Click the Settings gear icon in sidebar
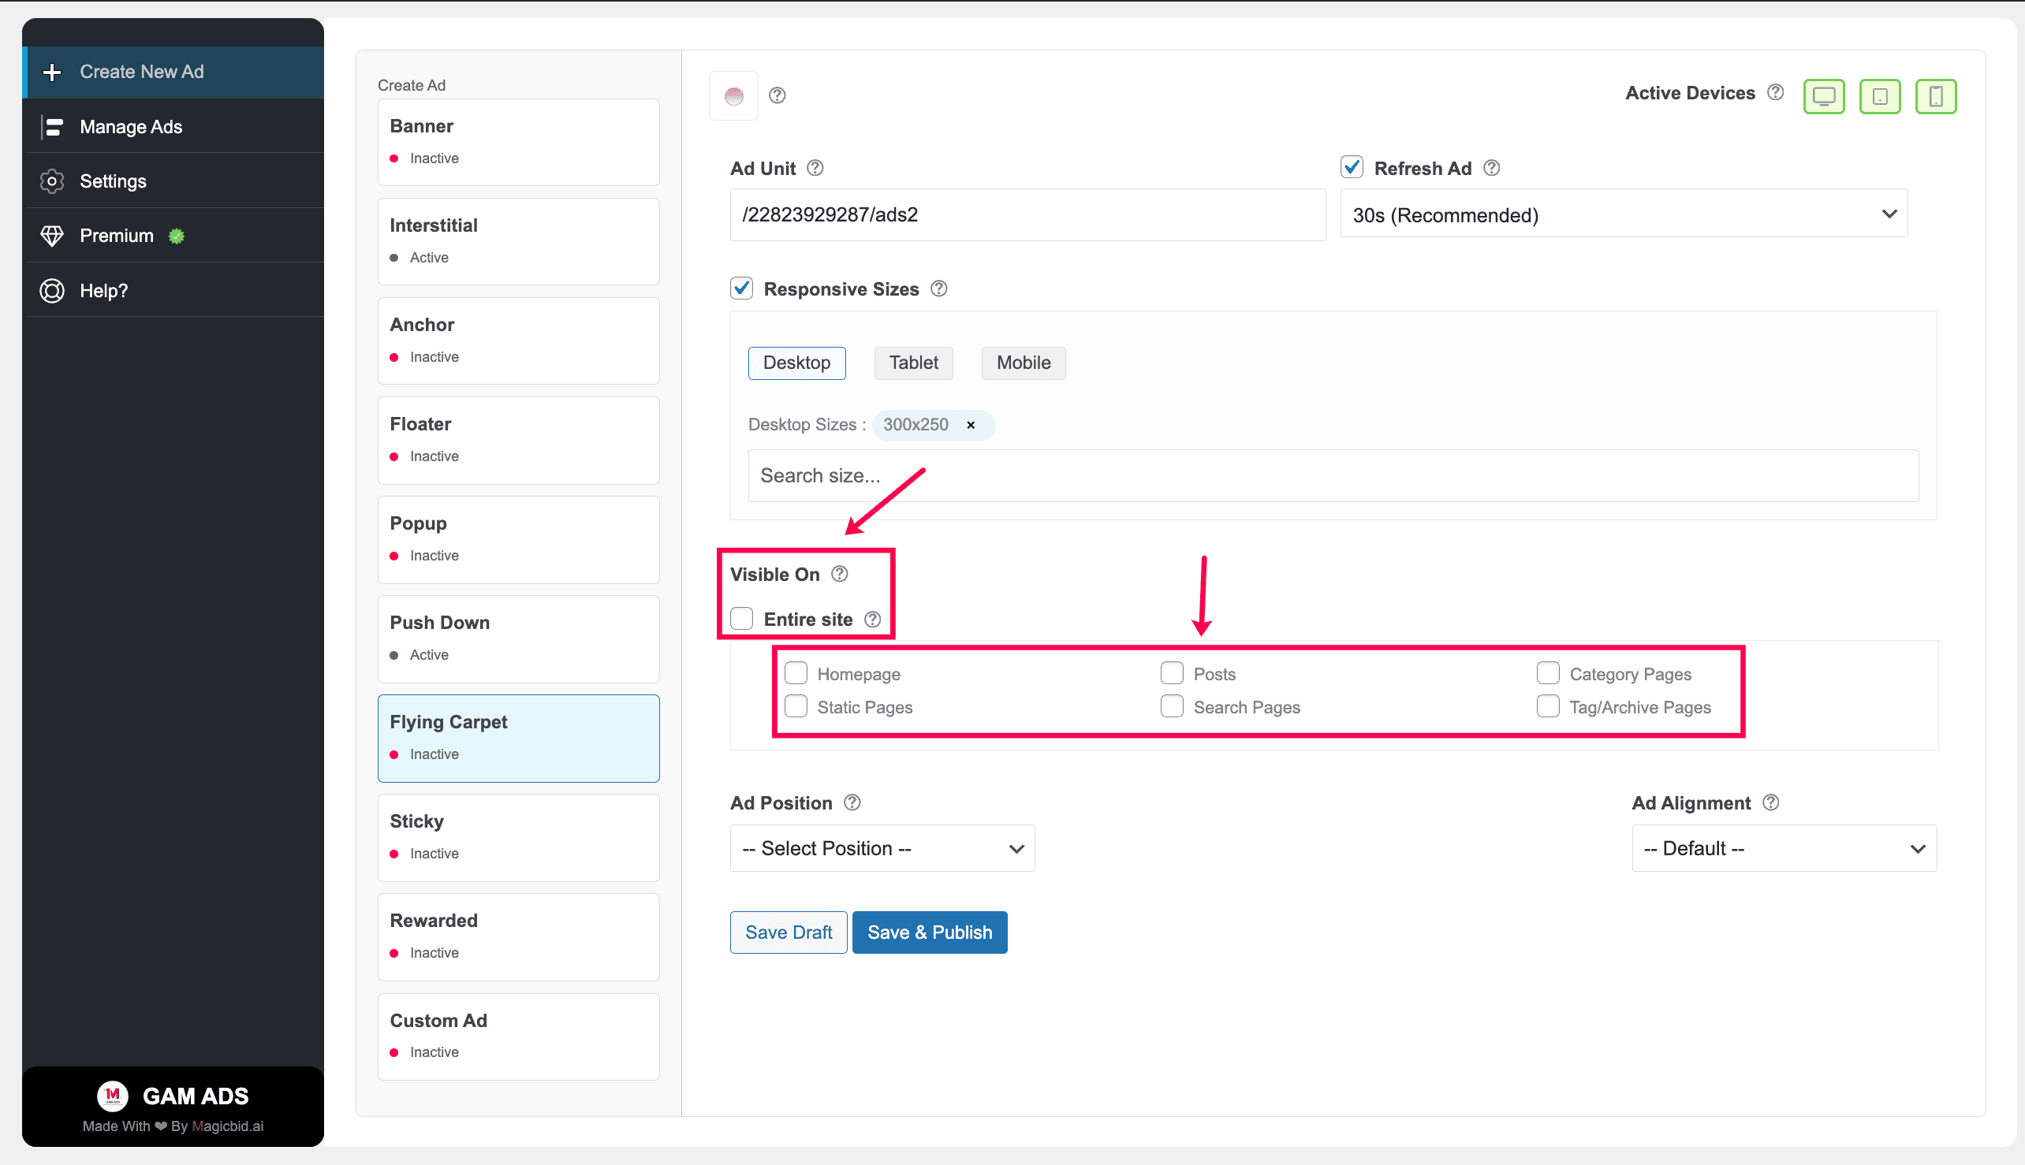The image size is (2025, 1165). coord(52,181)
